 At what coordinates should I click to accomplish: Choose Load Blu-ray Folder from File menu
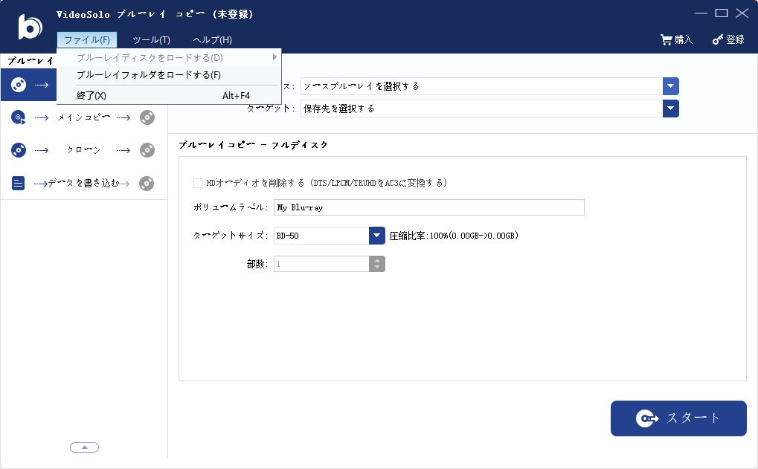point(149,75)
